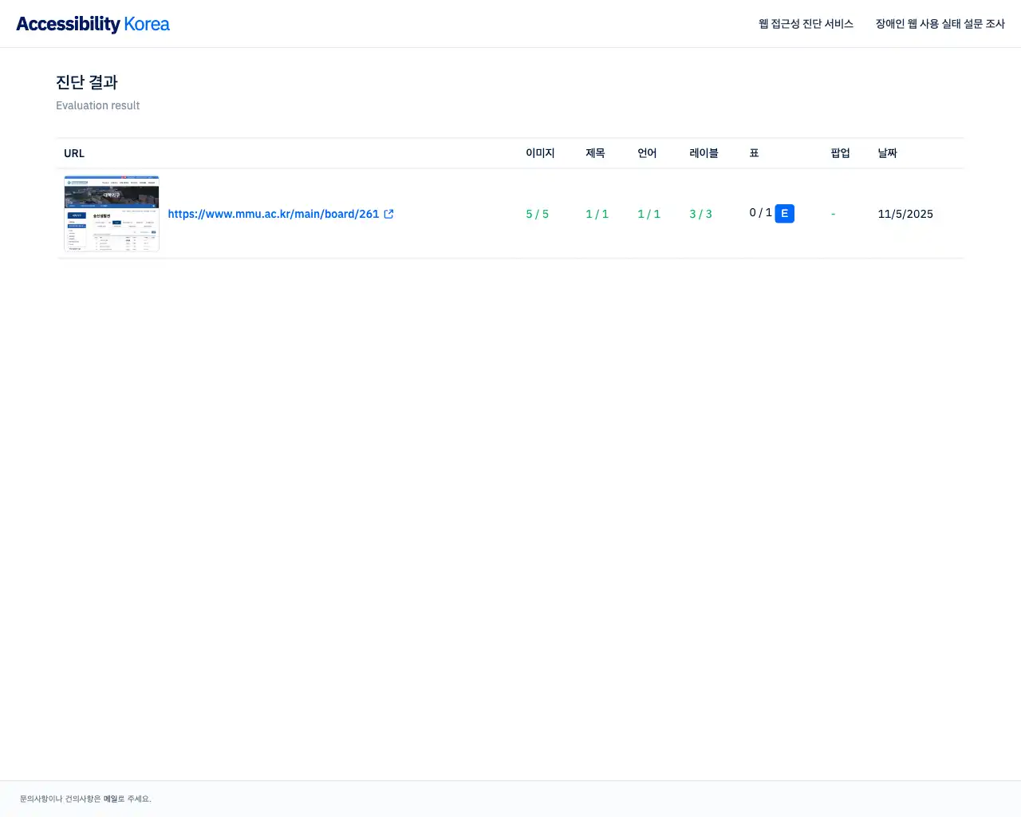Click the blue E badge in the 표 column
The image size is (1021, 817).
pos(784,213)
